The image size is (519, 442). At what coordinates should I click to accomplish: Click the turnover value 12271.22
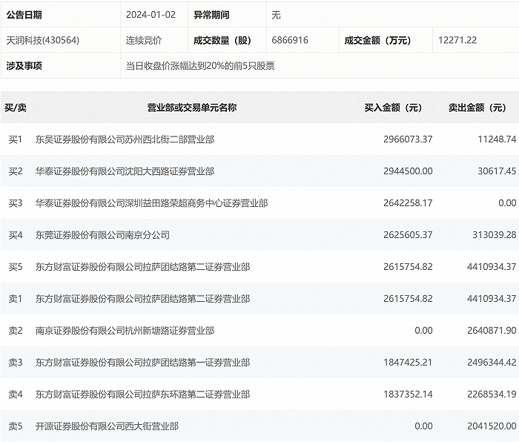[x=457, y=40]
